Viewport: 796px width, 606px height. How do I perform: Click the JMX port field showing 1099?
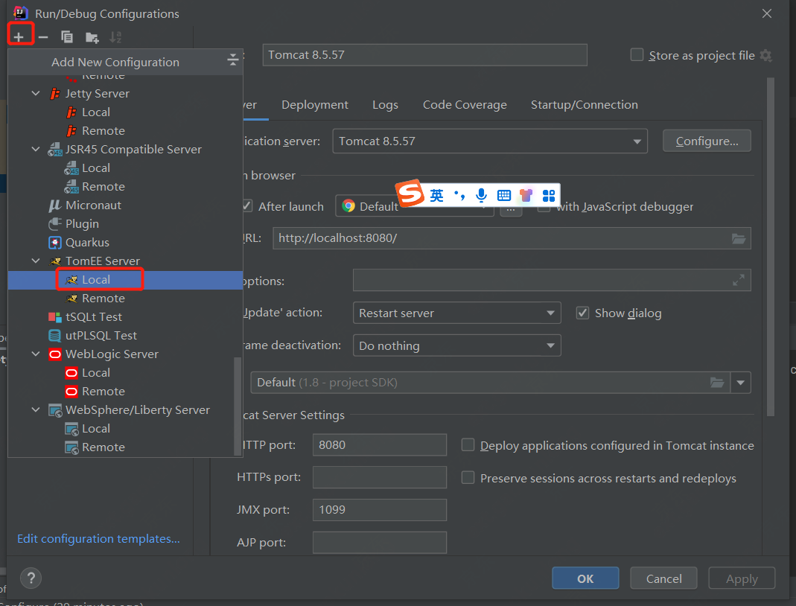click(380, 510)
